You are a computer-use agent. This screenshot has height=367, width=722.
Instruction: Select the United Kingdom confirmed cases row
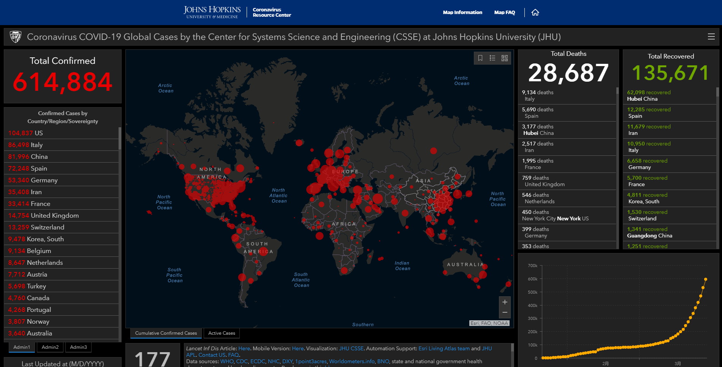coord(61,215)
